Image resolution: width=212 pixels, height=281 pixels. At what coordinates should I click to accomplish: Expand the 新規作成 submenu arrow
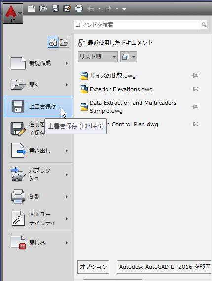click(67, 63)
